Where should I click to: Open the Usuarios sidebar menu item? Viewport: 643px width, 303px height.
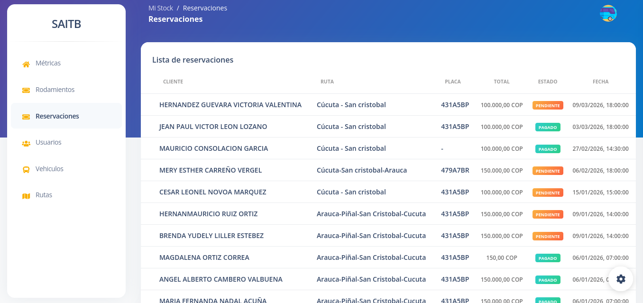tap(48, 142)
